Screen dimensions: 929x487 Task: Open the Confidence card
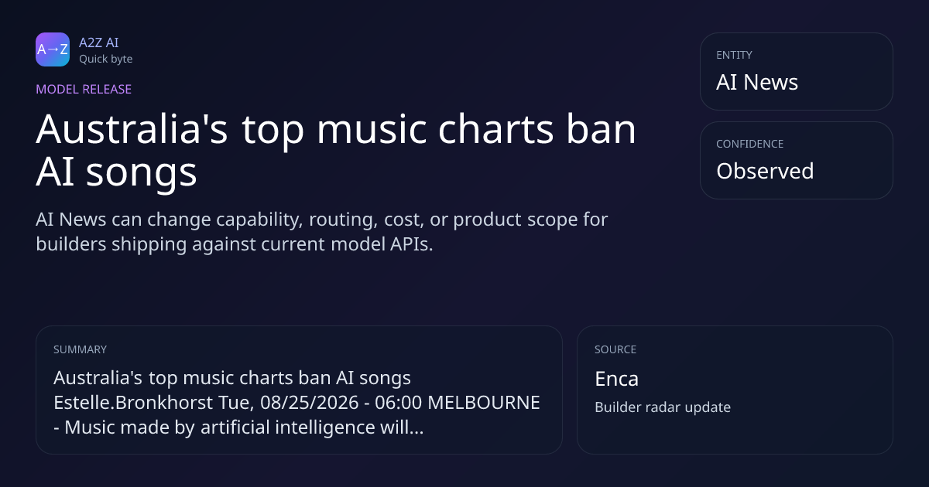(797, 160)
